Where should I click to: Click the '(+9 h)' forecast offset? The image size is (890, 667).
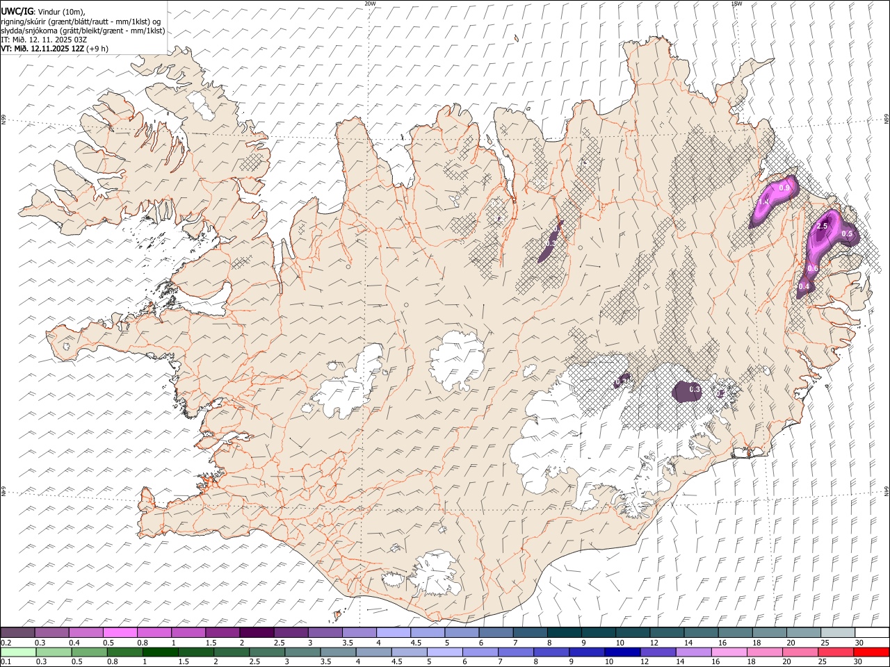point(97,49)
